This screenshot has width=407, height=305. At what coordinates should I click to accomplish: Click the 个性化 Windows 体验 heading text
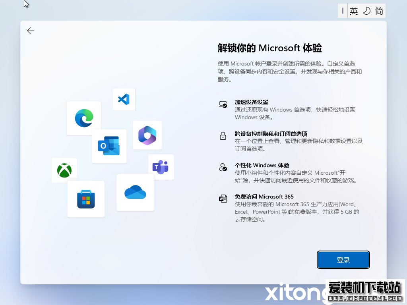(262, 165)
